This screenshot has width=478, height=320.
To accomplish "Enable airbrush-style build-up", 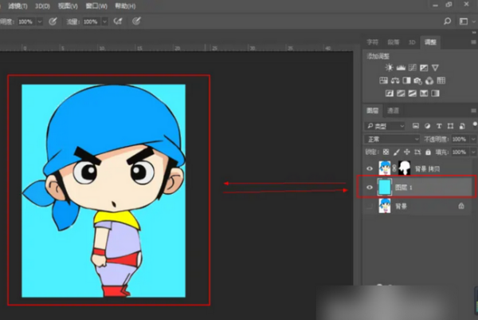I will click(x=118, y=21).
